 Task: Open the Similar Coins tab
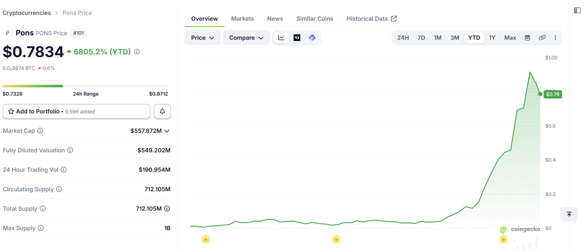coord(315,19)
